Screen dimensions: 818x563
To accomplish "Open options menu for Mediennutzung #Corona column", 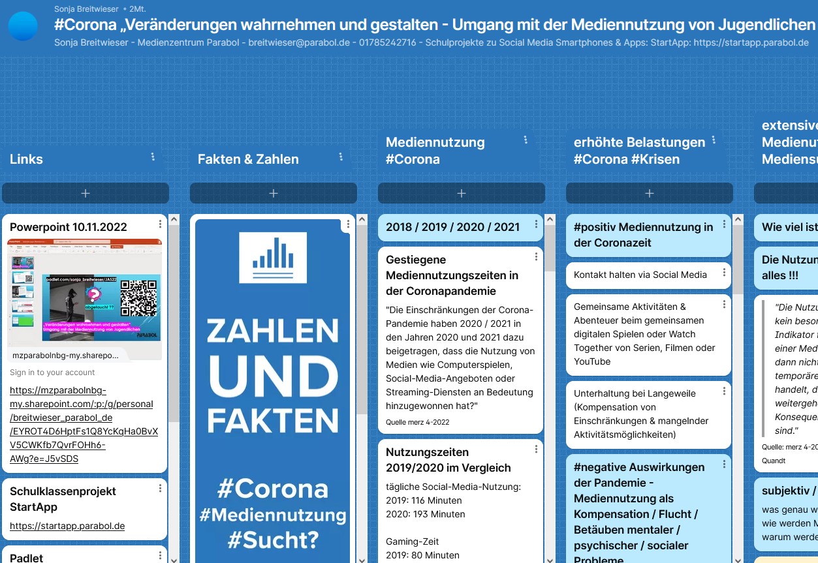I will 526,140.
